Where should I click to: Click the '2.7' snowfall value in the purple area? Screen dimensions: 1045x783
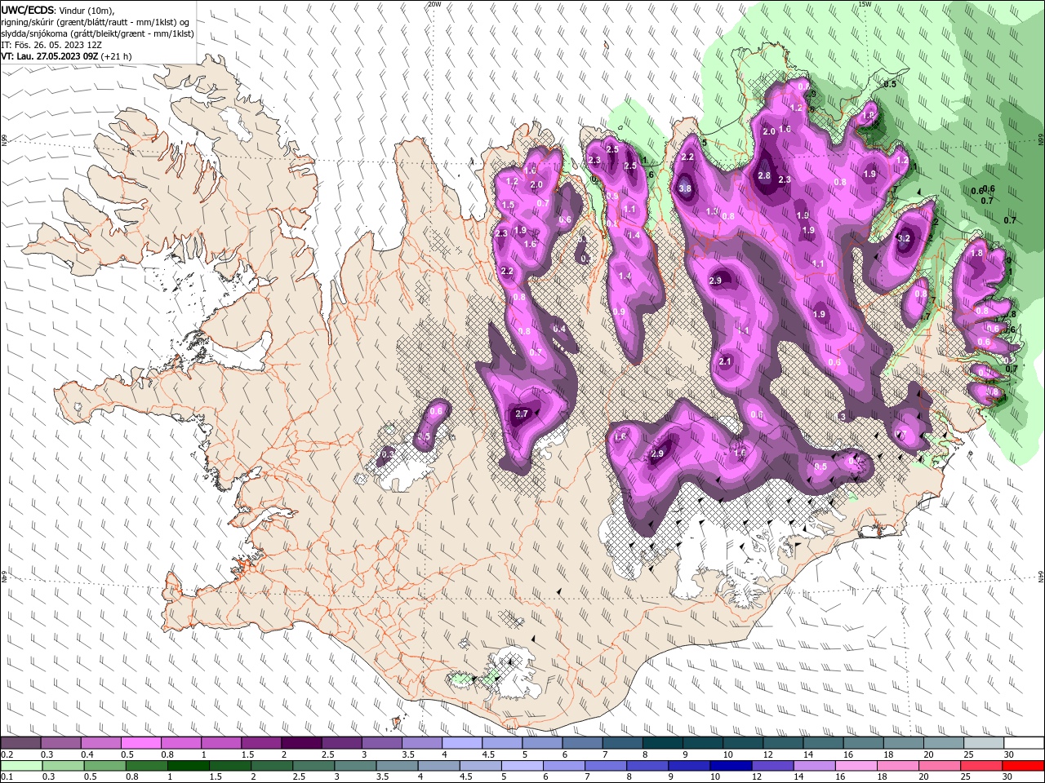click(x=522, y=414)
